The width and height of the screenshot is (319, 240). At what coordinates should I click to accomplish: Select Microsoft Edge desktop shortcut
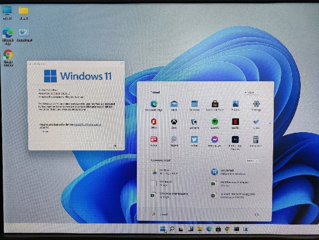(x=8, y=36)
